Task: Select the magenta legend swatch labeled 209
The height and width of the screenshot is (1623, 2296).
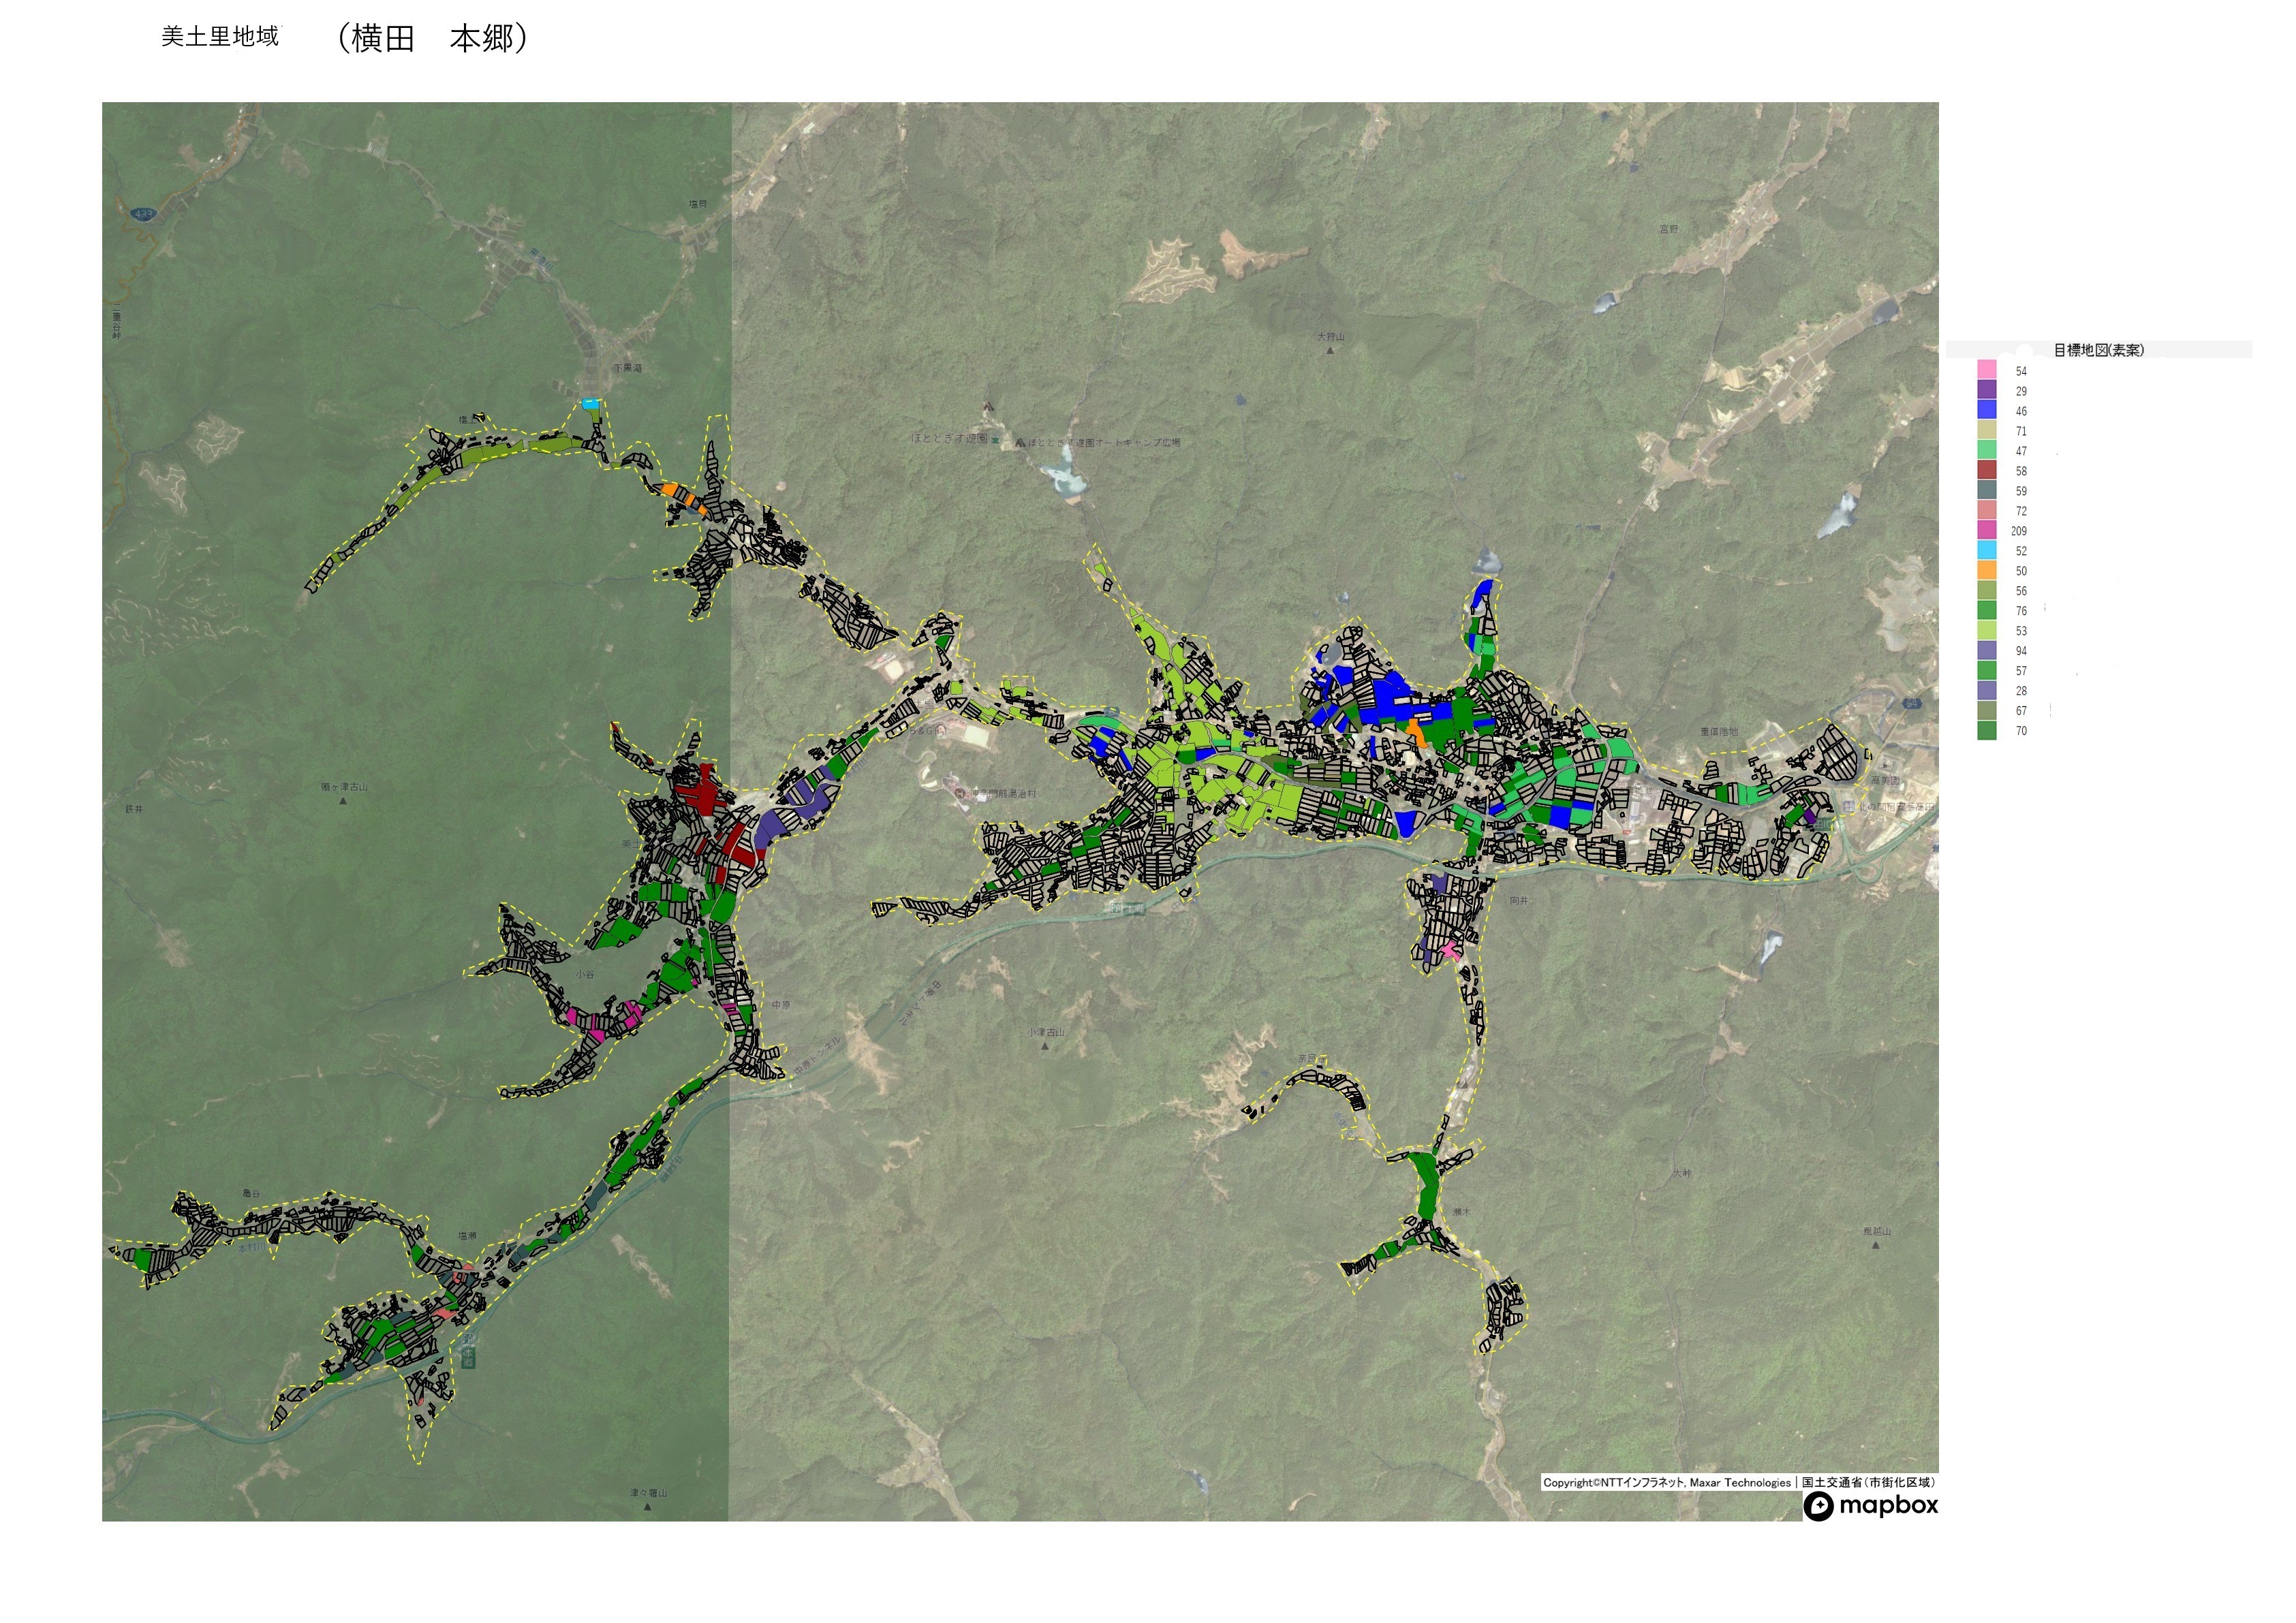Action: [1986, 530]
